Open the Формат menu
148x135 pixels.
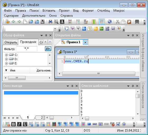pos(88,11)
